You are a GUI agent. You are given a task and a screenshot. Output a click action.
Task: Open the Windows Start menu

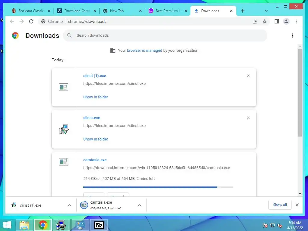[7, 225]
